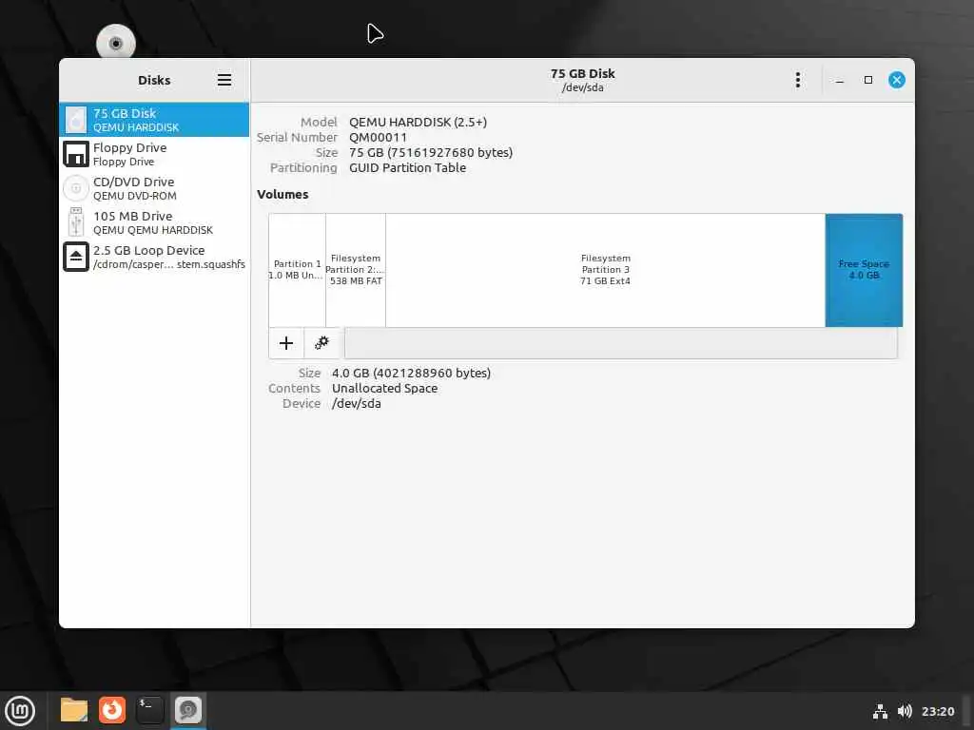The image size is (974, 730).
Task: Open the Terminal from the taskbar
Action: click(x=149, y=710)
